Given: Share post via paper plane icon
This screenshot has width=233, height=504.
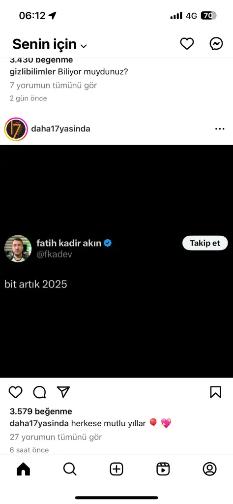Looking at the screenshot, I should pos(63,392).
